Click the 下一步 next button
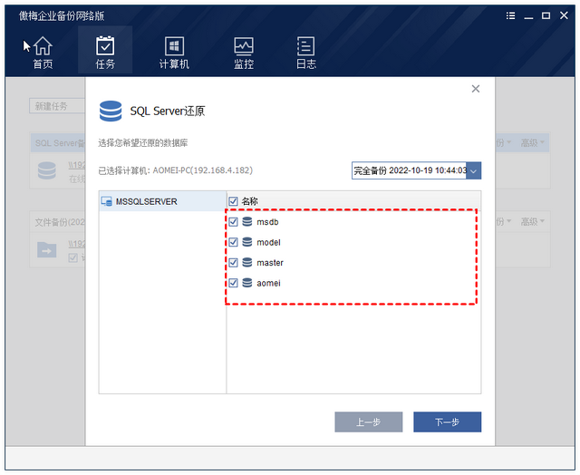The image size is (580, 475). (x=447, y=422)
